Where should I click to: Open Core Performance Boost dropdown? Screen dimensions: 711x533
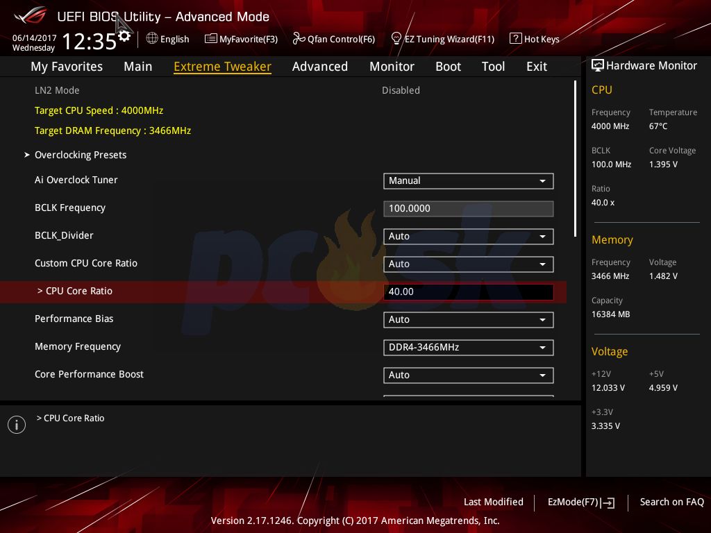pos(468,375)
